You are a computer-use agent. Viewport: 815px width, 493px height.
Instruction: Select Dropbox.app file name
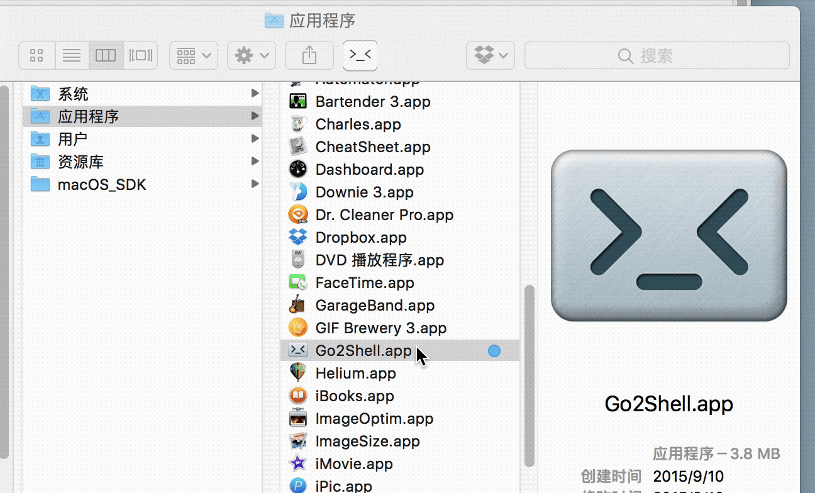coord(361,237)
